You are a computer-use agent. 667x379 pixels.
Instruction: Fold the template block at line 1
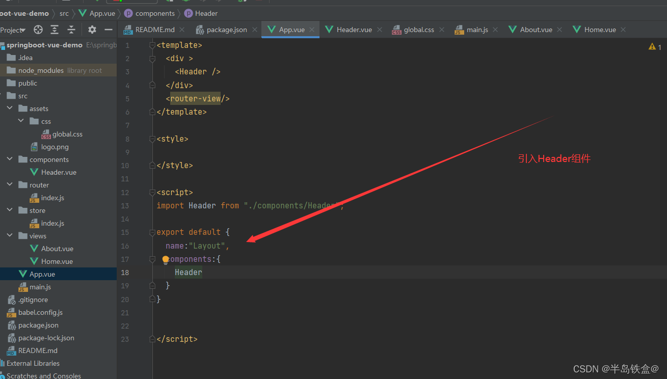click(152, 45)
